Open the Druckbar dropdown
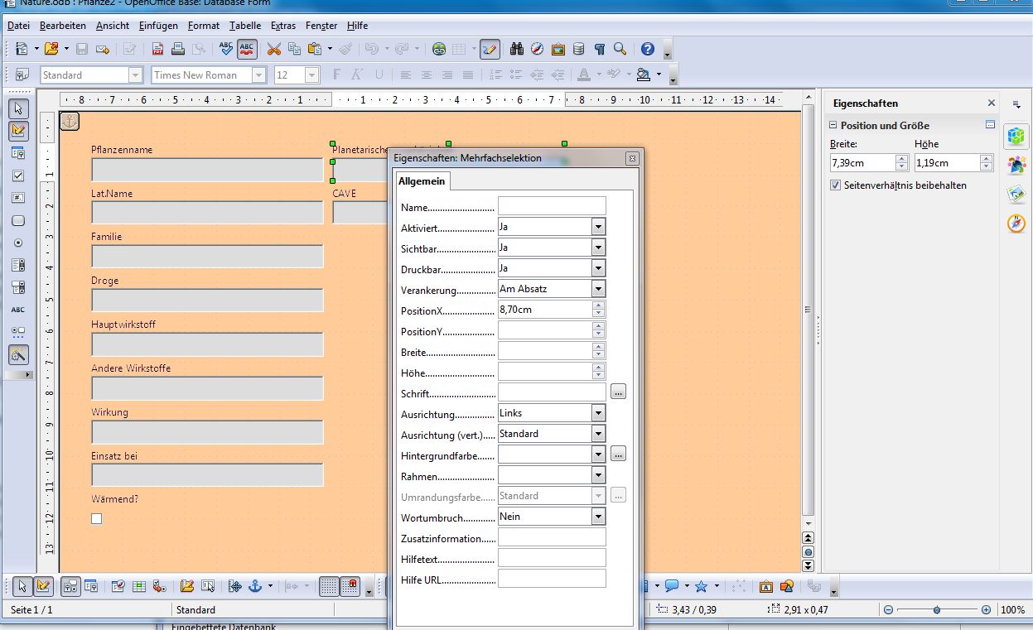The image size is (1033, 630). (x=599, y=268)
